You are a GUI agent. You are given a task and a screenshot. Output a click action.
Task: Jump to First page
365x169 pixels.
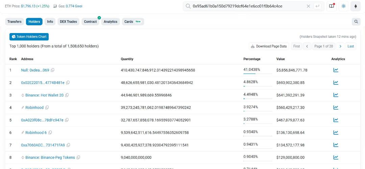[x=297, y=46]
